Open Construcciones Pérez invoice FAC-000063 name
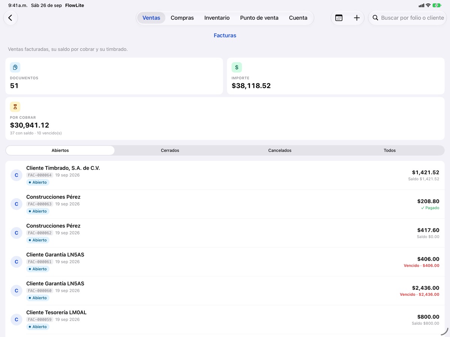 point(53,197)
